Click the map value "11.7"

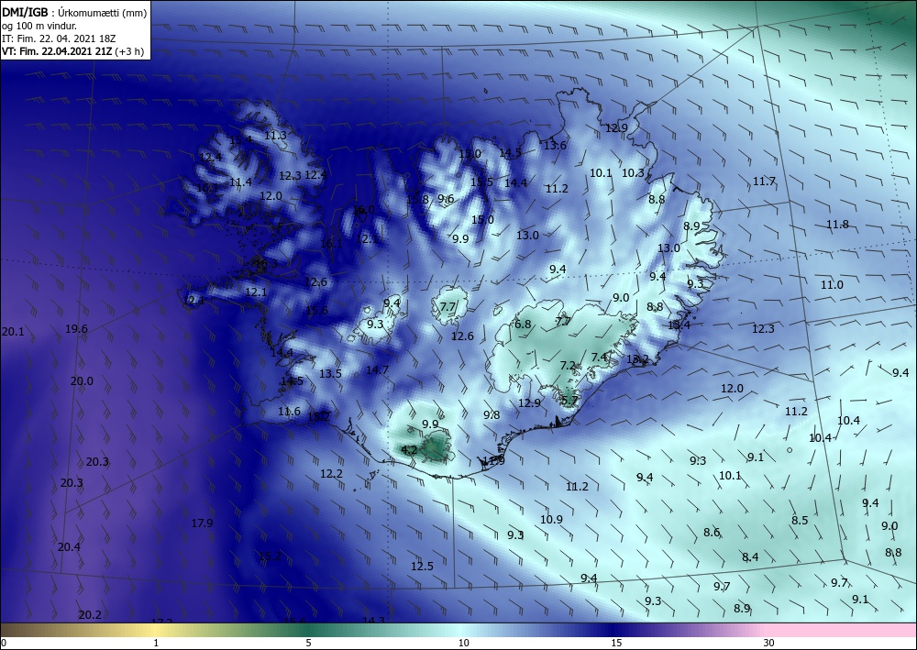[x=764, y=182]
